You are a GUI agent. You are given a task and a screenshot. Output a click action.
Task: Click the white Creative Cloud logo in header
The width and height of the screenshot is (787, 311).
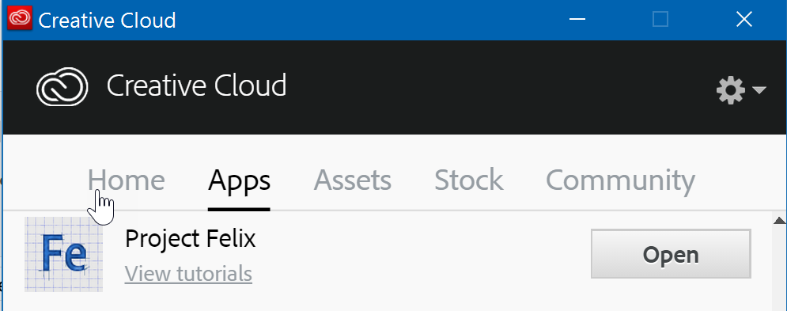62,87
